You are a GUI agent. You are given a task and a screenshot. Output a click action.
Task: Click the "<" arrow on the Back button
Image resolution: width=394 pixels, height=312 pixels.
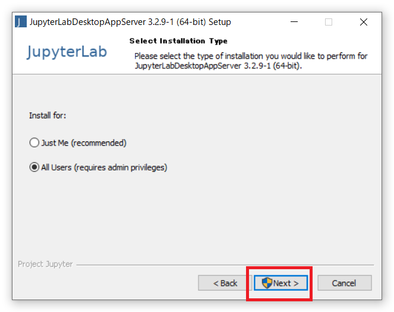[216, 283]
